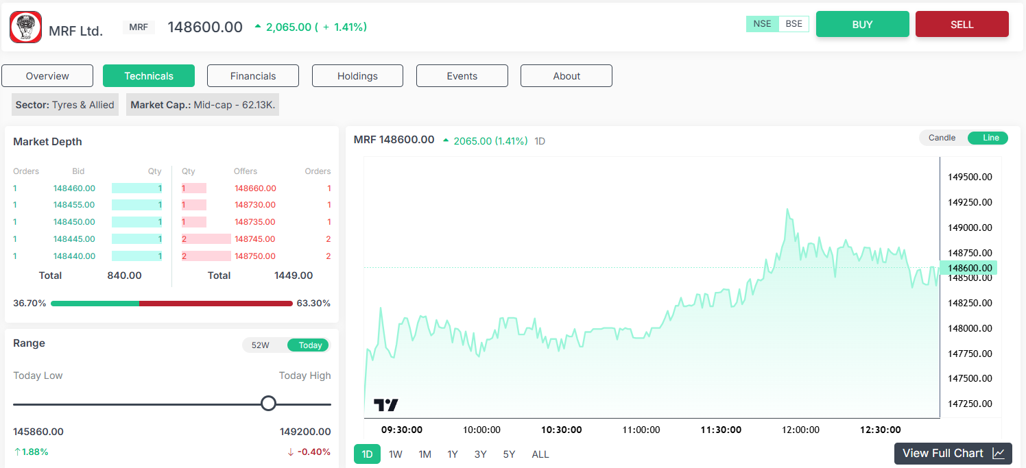Open the Holdings tab

click(x=357, y=76)
